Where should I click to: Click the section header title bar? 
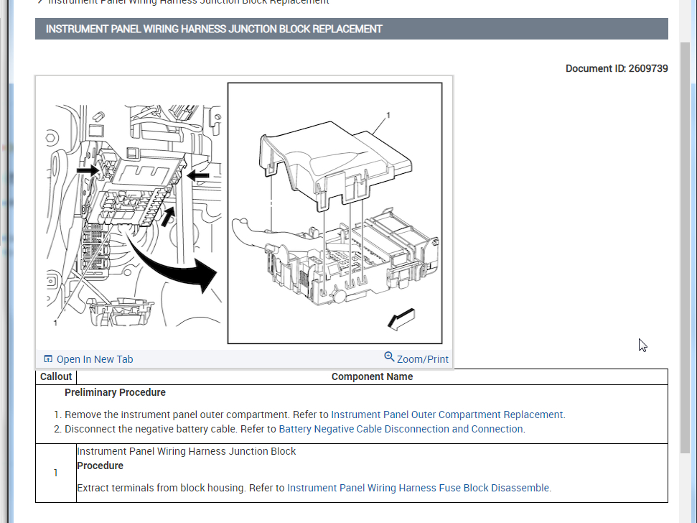coord(352,29)
